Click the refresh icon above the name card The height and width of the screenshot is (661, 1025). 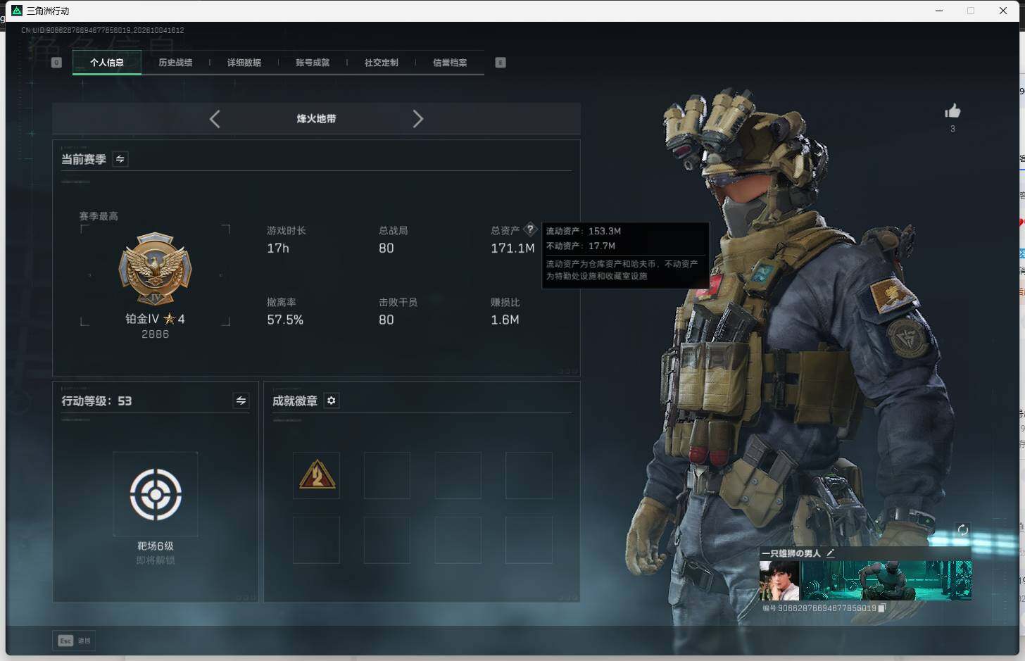[963, 530]
